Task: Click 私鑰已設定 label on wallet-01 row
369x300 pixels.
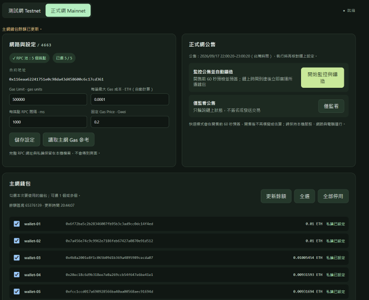Action: tap(335, 224)
